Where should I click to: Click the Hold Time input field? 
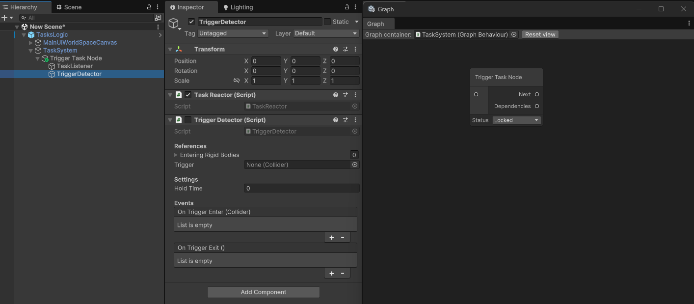pyautogui.click(x=301, y=189)
